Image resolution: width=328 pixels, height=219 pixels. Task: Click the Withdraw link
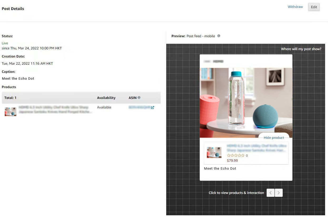tap(295, 7)
